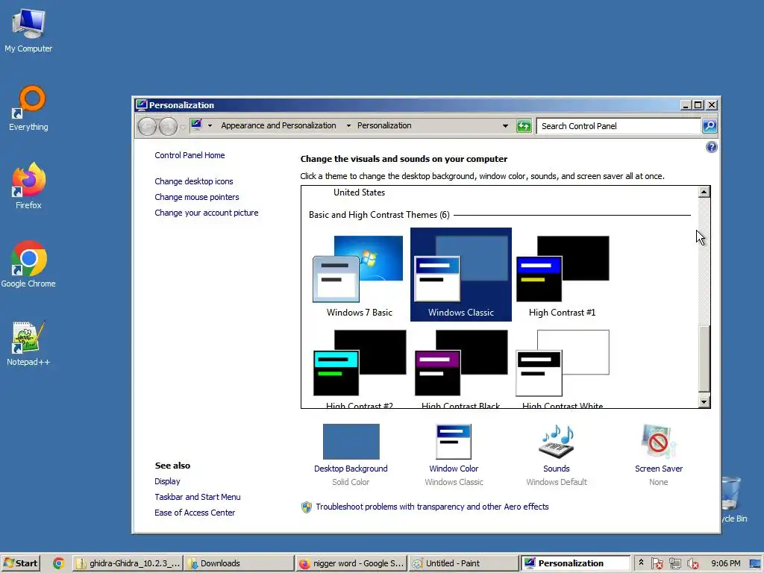The width and height of the screenshot is (764, 573).
Task: Open the Window Color icon
Action: [454, 442]
